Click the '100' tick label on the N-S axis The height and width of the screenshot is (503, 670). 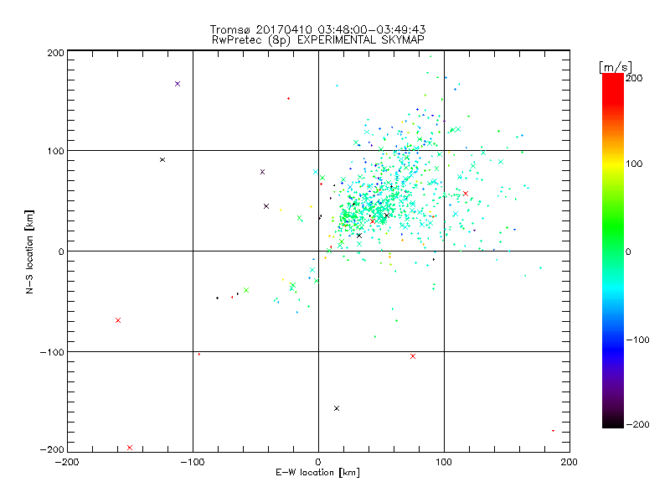tap(55, 151)
